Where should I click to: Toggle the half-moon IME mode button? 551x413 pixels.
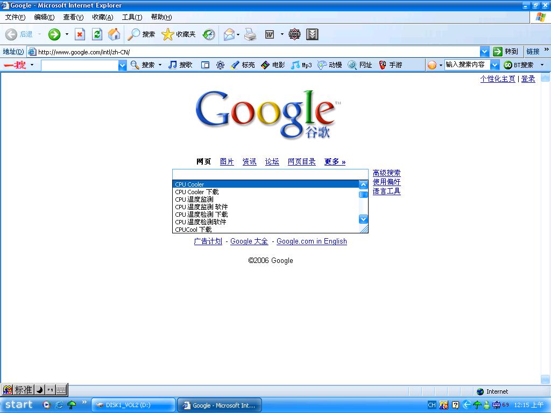[x=40, y=389]
